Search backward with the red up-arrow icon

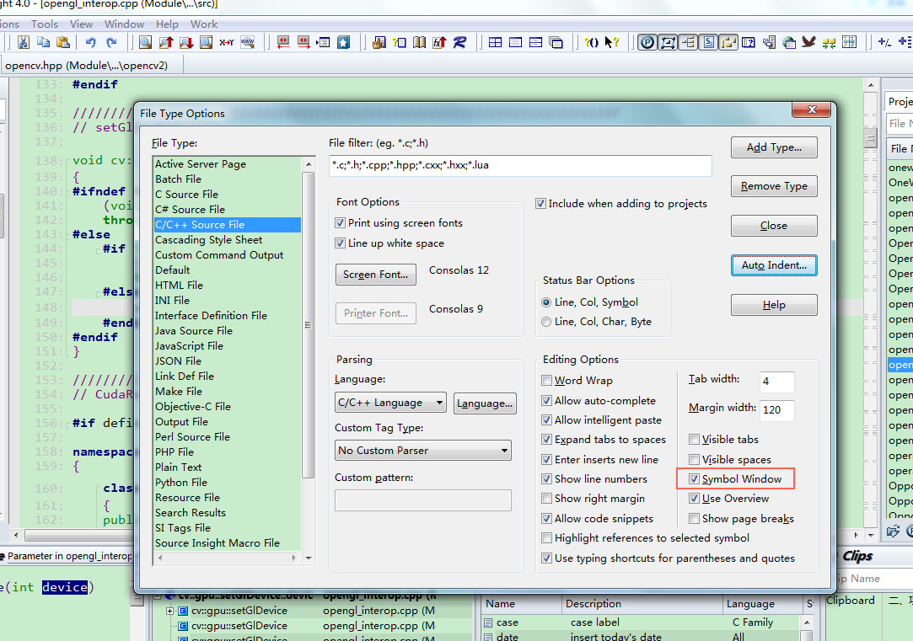click(x=166, y=42)
